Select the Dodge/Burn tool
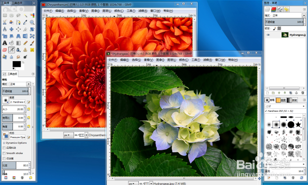Image resolution: width=308 pixels, height=185 pixels. (x=26, y=57)
